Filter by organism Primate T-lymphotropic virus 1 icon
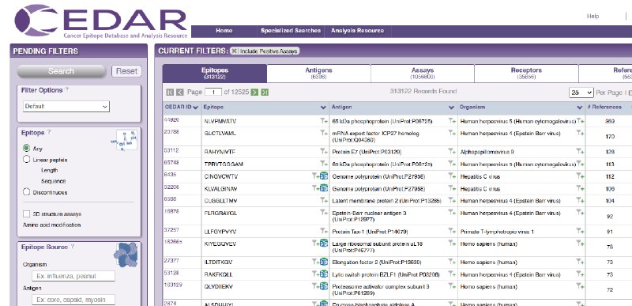Viewport: 632px width, 306px height. click(x=580, y=231)
